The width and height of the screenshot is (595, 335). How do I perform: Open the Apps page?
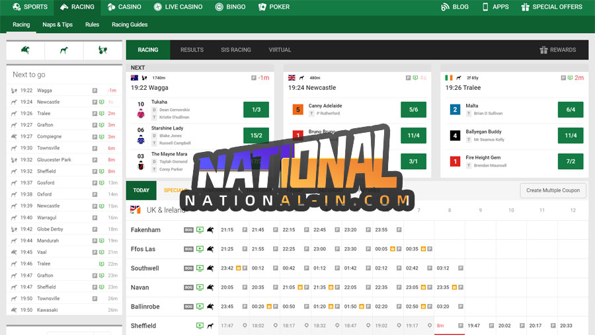pos(496,7)
